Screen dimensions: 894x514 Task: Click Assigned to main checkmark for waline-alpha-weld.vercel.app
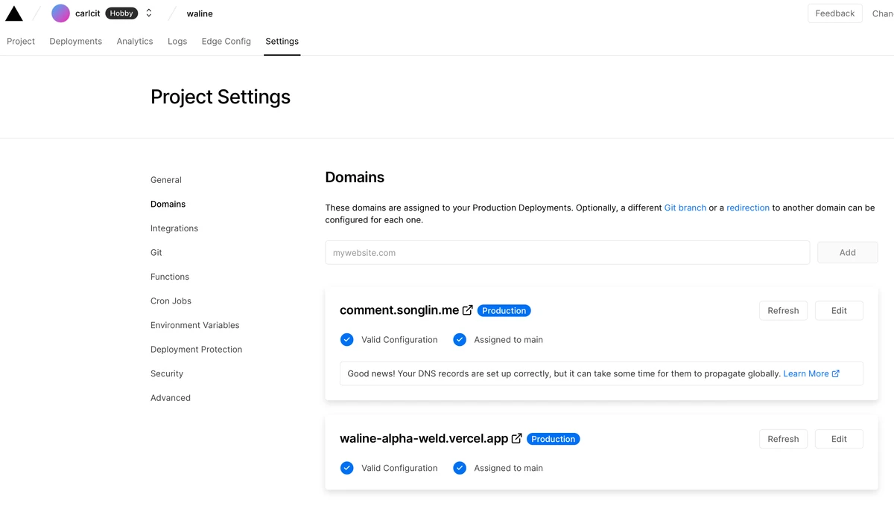tap(460, 468)
